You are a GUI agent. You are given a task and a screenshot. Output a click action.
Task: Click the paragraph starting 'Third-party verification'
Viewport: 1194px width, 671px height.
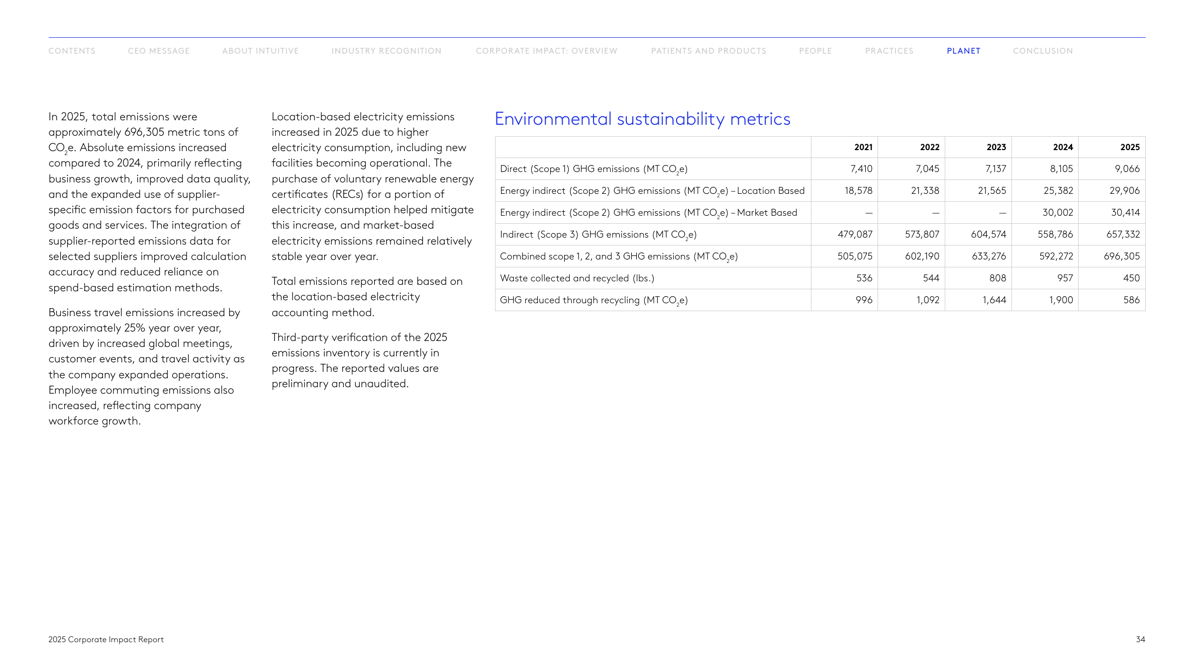click(x=359, y=360)
